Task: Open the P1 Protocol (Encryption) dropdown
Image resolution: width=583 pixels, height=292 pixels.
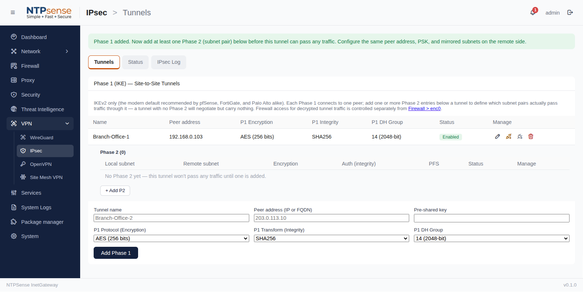Action: 171,238
